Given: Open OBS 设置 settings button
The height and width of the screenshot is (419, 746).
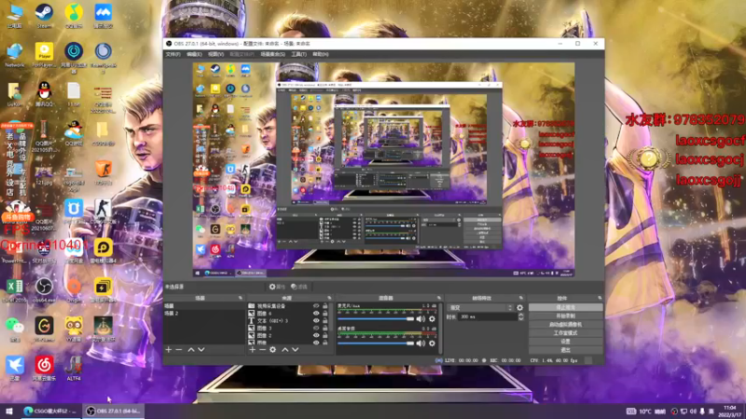Looking at the screenshot, I should (x=565, y=342).
